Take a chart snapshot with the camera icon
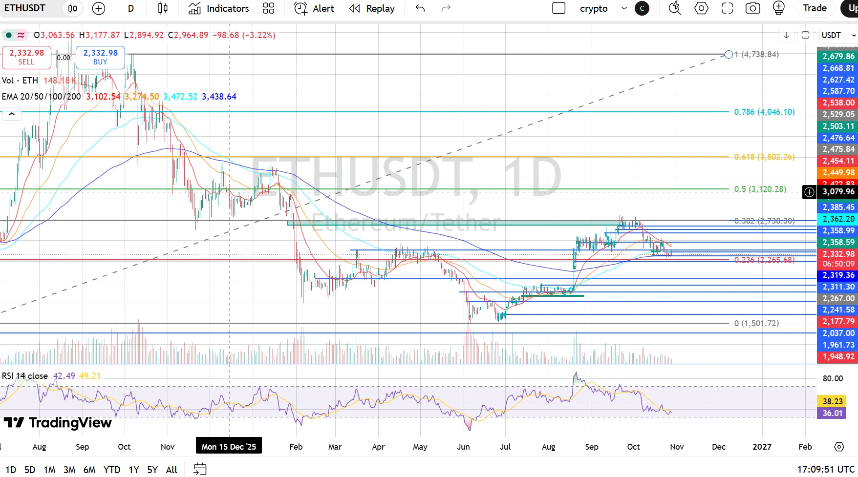Screen dimensions: 858x477 tap(753, 8)
